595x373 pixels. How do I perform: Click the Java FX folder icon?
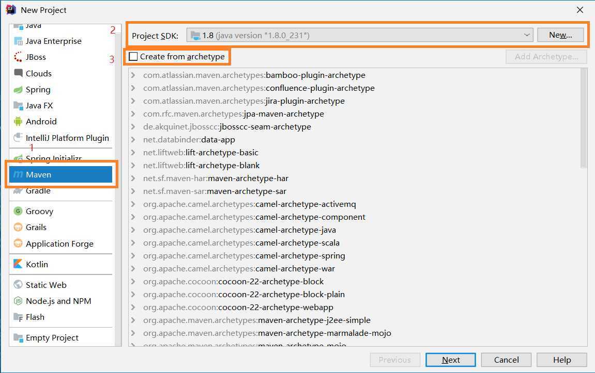click(x=18, y=106)
